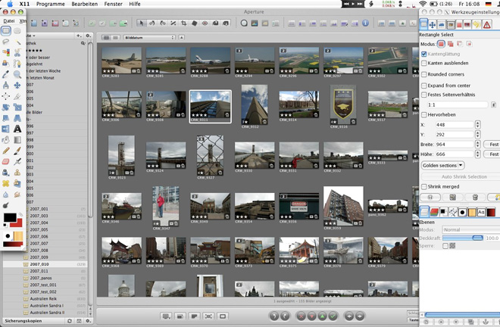
Task: Click the Fest button next to Höhe
Action: pos(493,154)
